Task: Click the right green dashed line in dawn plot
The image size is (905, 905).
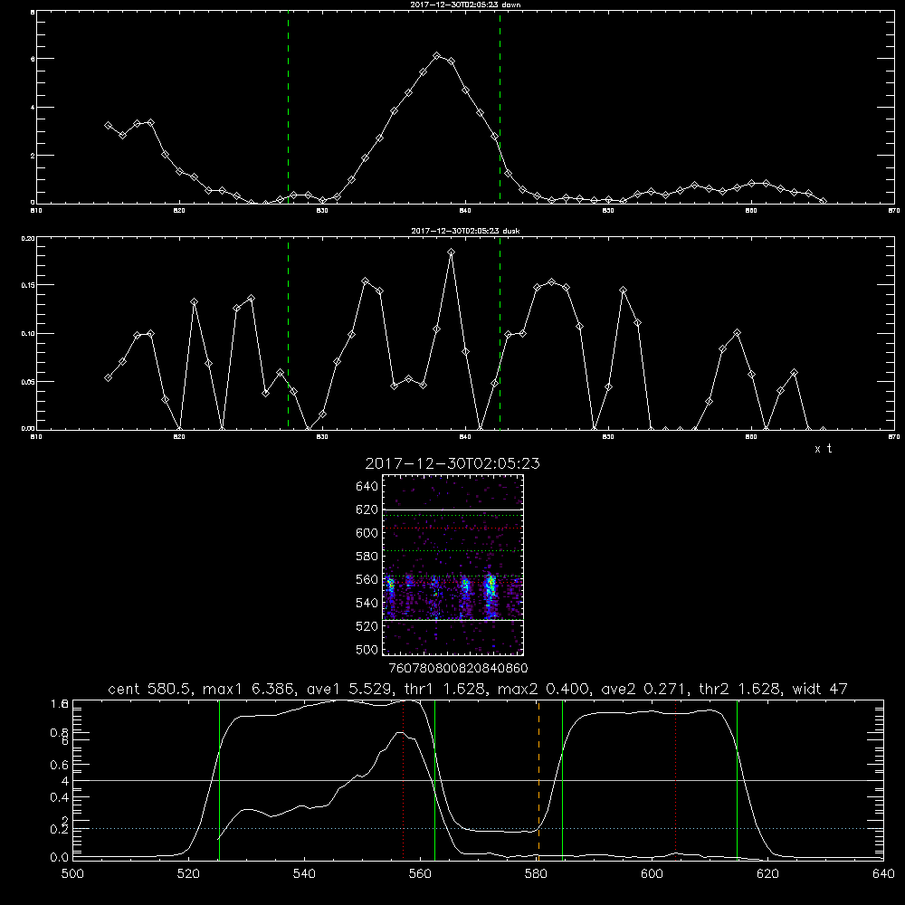Action: pyautogui.click(x=500, y=107)
